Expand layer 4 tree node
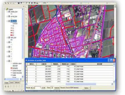 click(x=7, y=52)
